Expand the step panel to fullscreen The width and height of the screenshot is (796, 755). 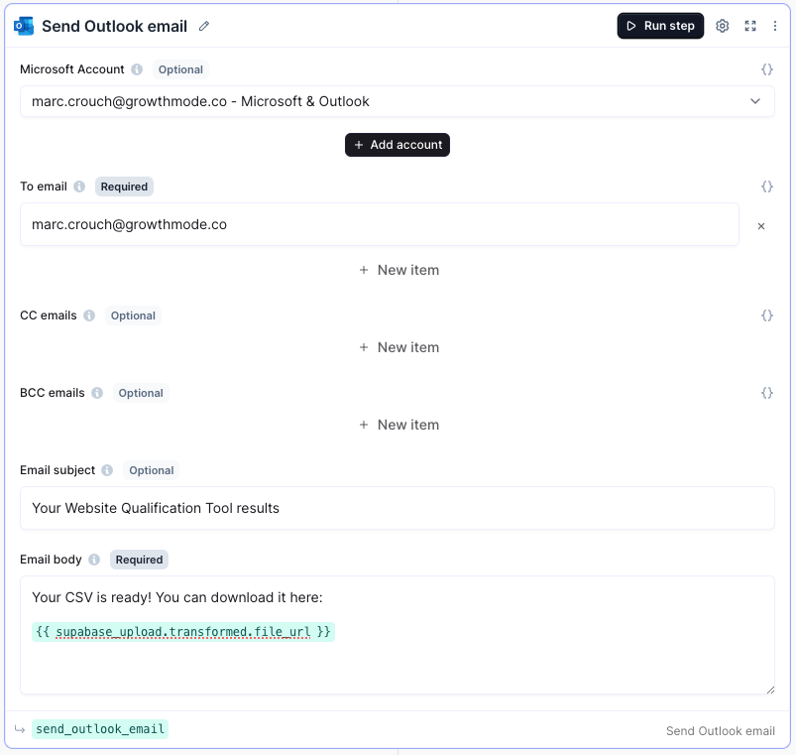point(750,26)
